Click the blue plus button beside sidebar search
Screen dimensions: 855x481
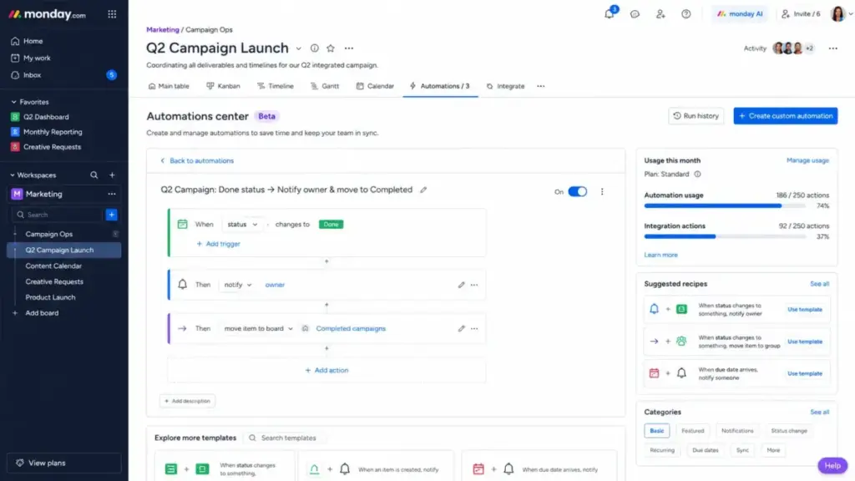coord(111,215)
